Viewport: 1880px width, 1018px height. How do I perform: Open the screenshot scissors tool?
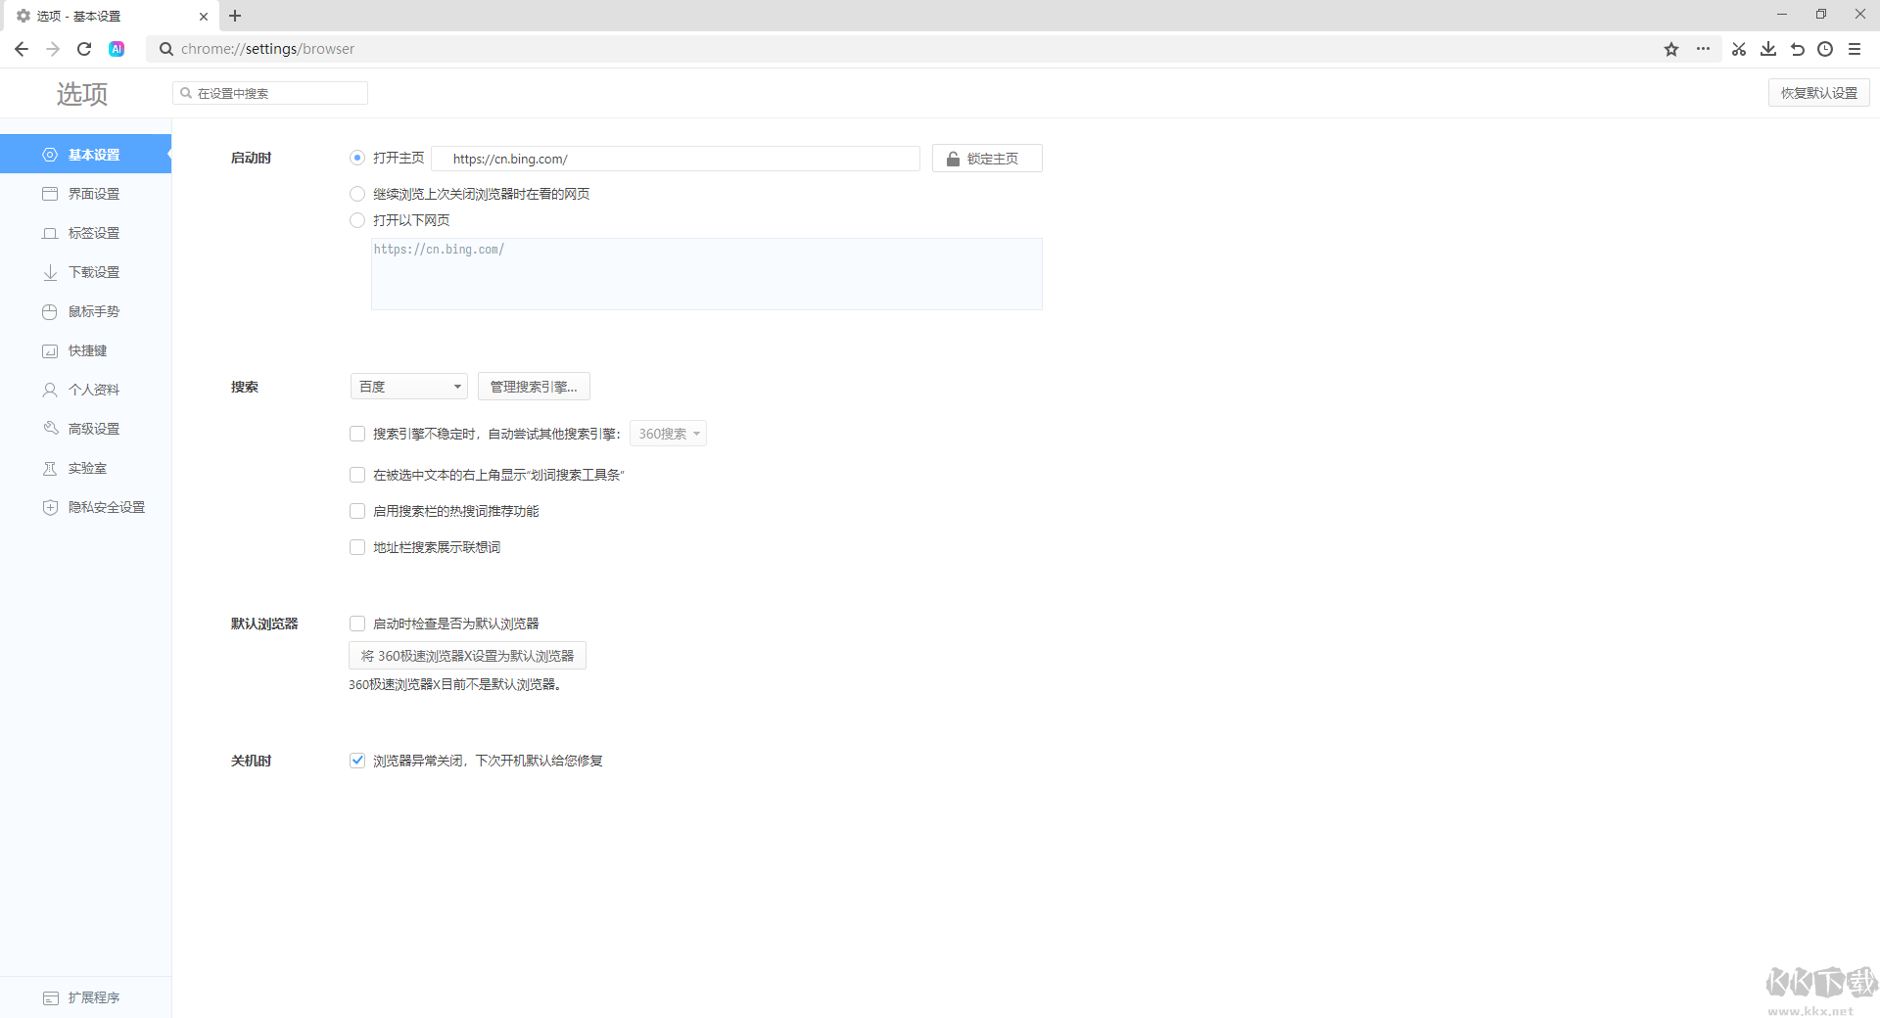(x=1739, y=49)
